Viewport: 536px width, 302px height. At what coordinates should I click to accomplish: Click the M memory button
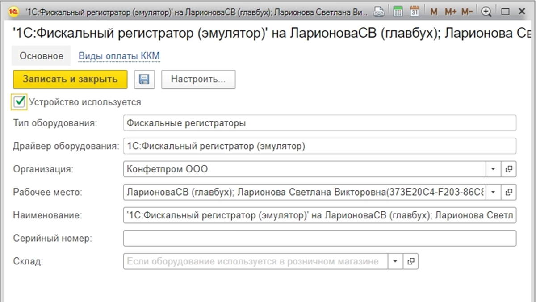[x=434, y=12]
